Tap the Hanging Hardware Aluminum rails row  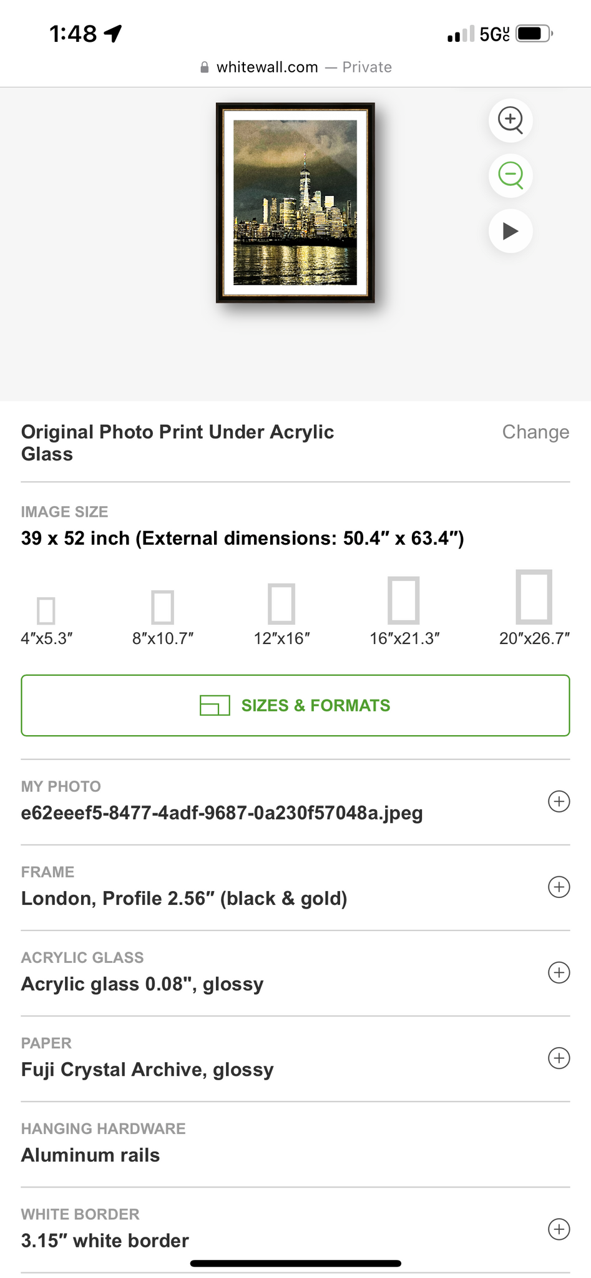(295, 1143)
